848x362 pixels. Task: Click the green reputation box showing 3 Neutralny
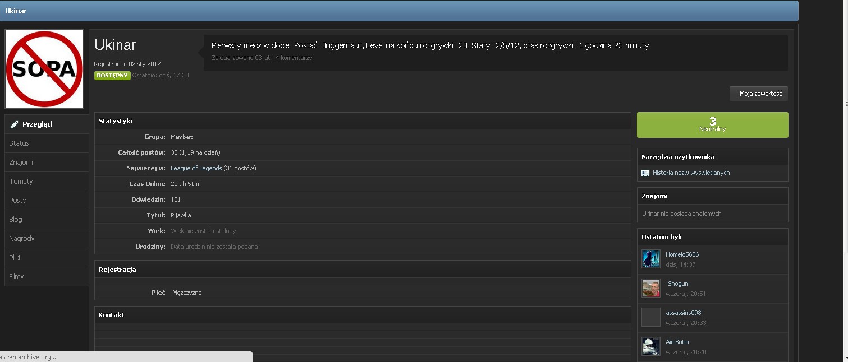712,125
